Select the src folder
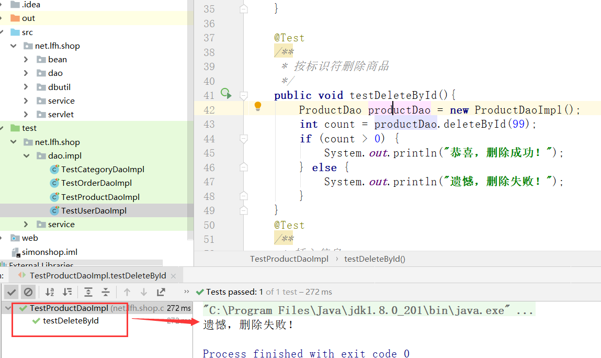This screenshot has height=358, width=601. tap(27, 32)
